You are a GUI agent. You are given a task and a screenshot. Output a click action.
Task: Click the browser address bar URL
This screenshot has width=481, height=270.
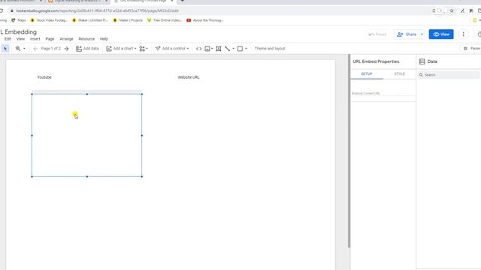click(98, 10)
